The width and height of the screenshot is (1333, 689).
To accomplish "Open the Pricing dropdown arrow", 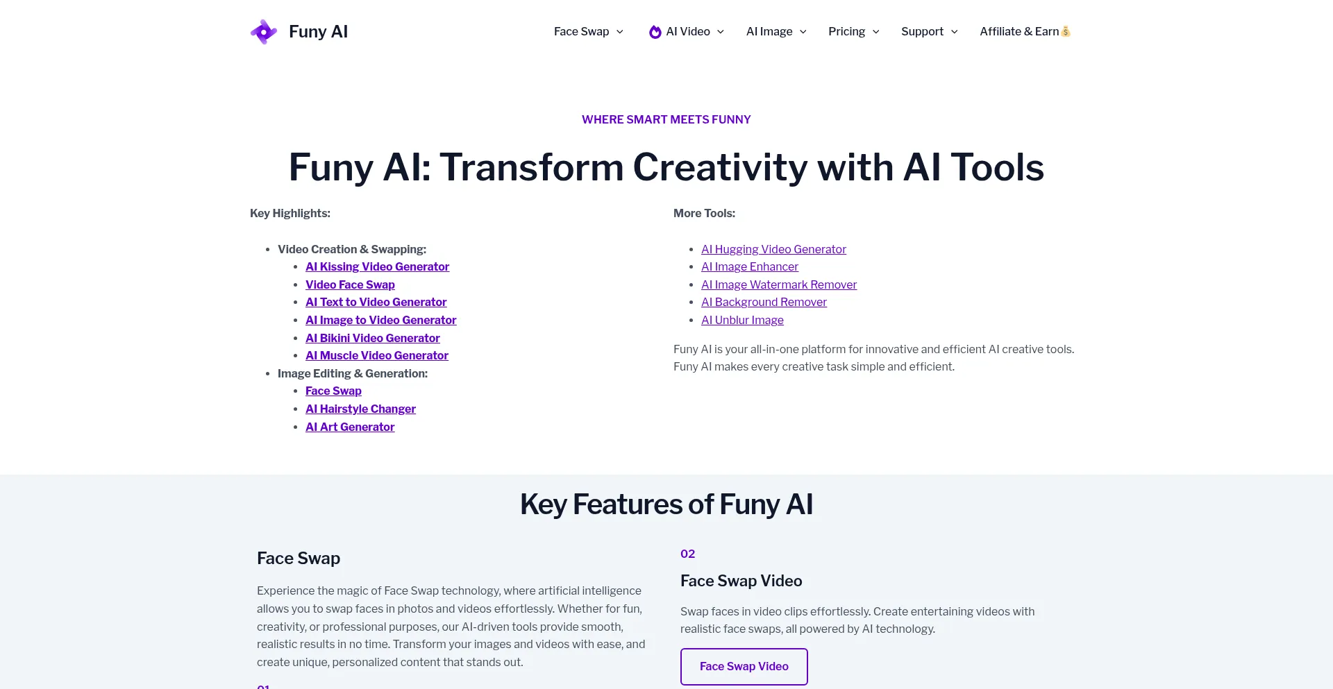I will [x=875, y=32].
